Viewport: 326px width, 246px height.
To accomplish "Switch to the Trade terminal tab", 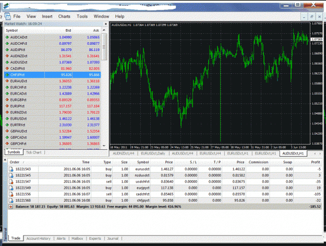I will coord(16,238).
